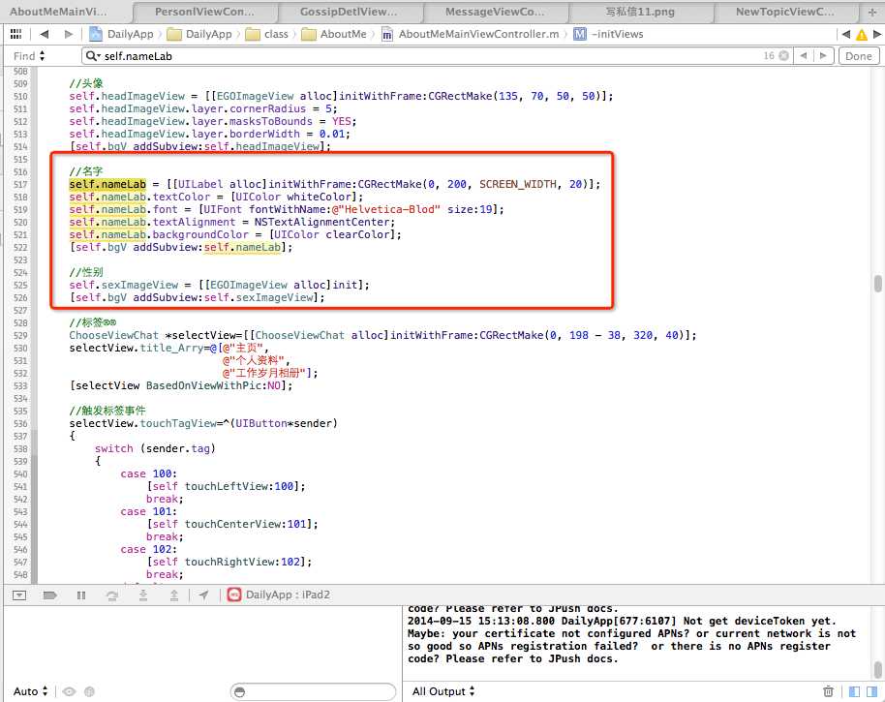Go back in editor history
This screenshot has width=885, height=702.
pyautogui.click(x=45, y=34)
